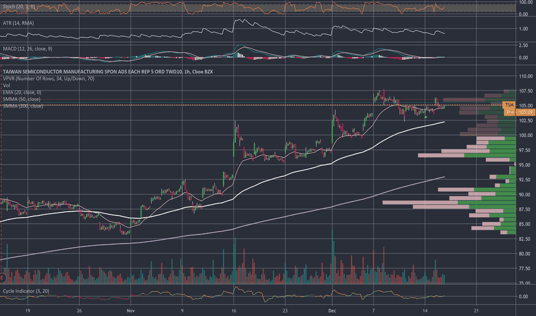Click the tallest volume bar at Dec 1

332,256
